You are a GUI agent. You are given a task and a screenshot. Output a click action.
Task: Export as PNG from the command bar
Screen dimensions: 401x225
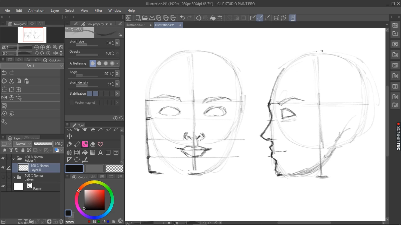(166, 18)
